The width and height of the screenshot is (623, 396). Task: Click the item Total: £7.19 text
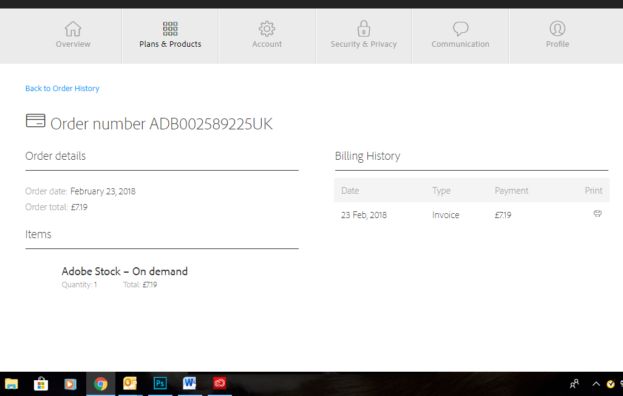tap(140, 285)
